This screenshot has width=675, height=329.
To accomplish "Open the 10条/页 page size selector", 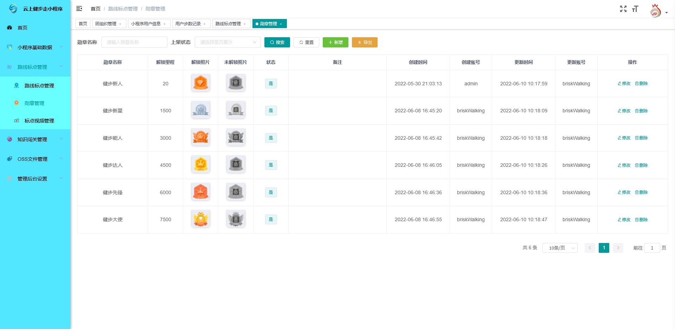I will click(x=560, y=248).
